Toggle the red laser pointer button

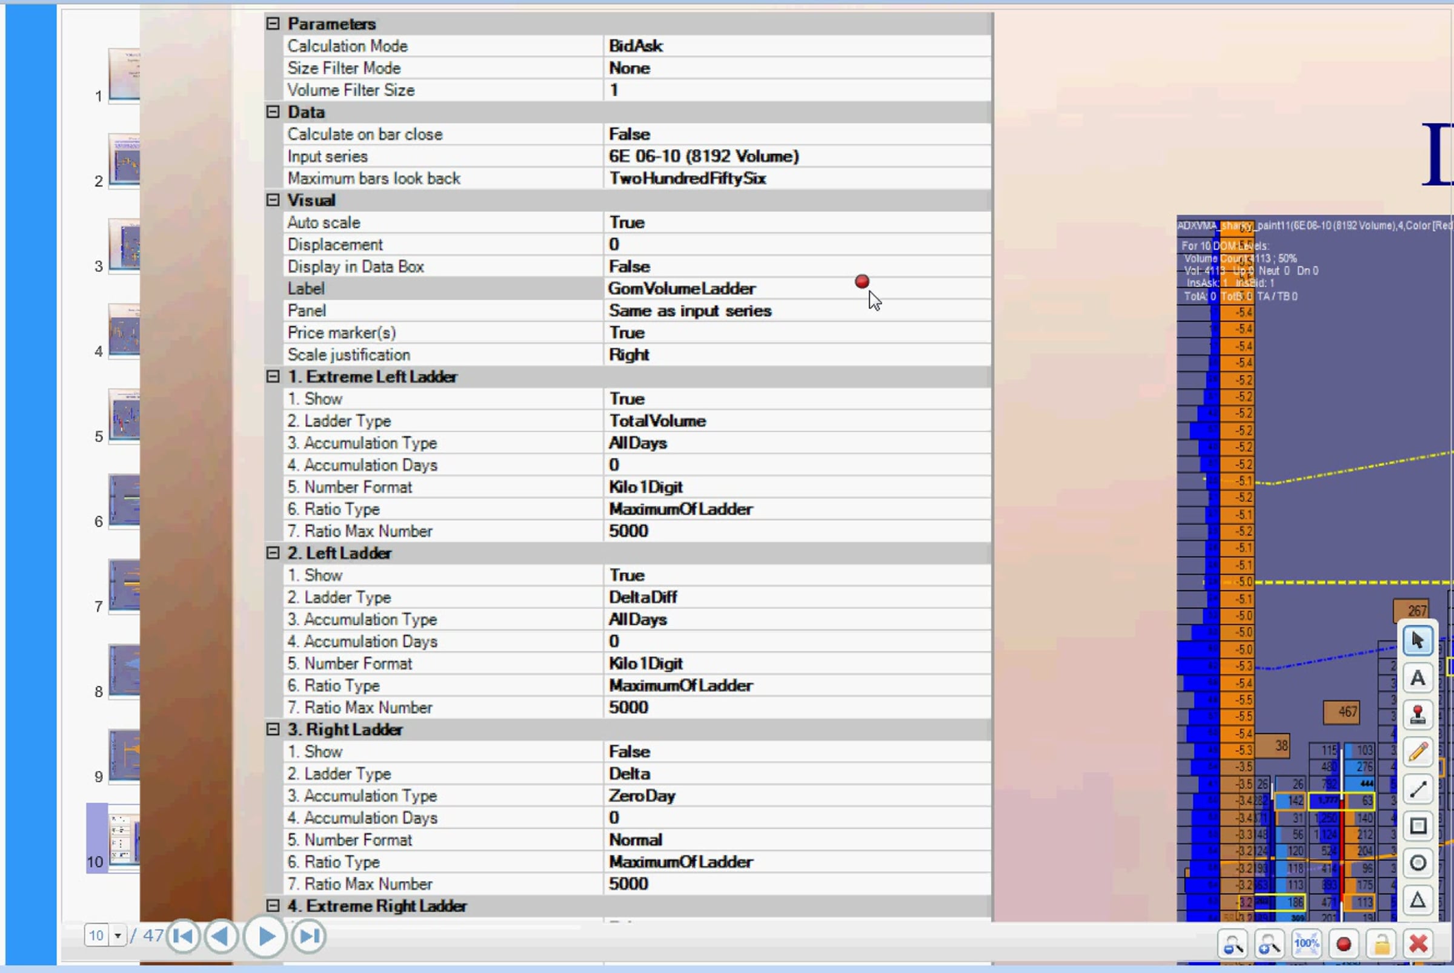[1344, 945]
